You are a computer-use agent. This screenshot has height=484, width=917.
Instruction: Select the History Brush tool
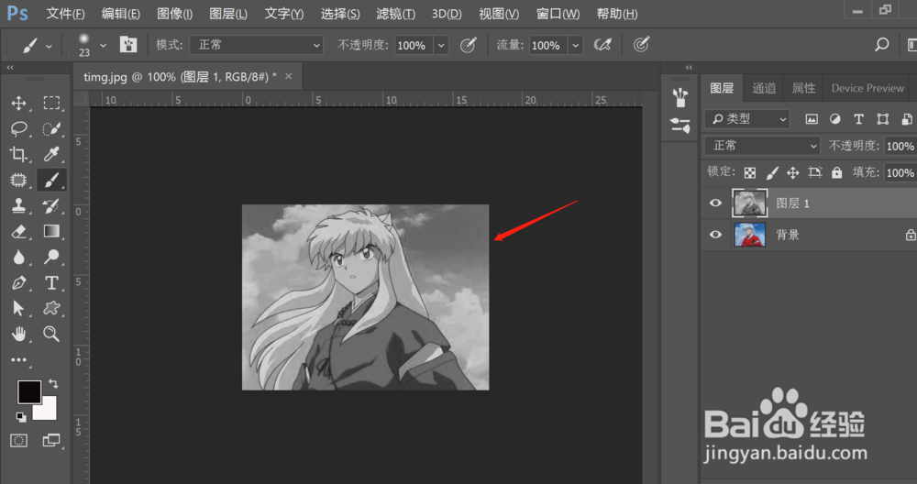coord(51,205)
